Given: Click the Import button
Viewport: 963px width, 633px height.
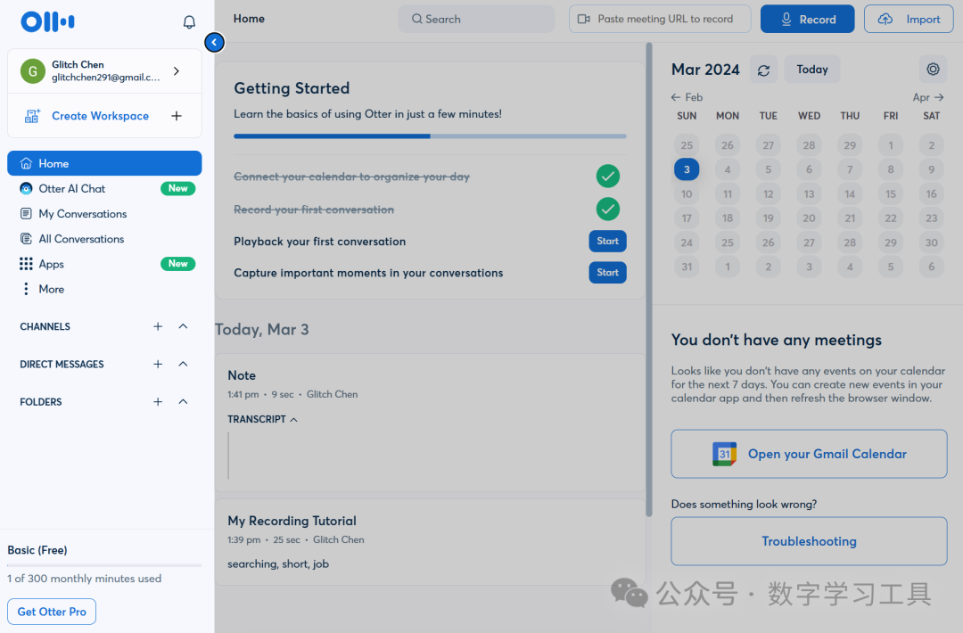Looking at the screenshot, I should tap(909, 19).
